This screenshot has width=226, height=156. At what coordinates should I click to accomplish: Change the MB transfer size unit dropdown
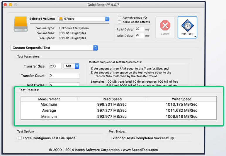tap(72, 66)
